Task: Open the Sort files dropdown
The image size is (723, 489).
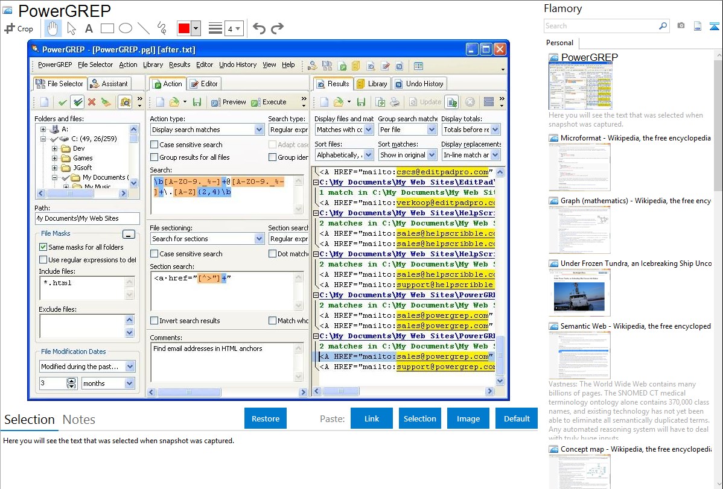Action: pos(368,155)
